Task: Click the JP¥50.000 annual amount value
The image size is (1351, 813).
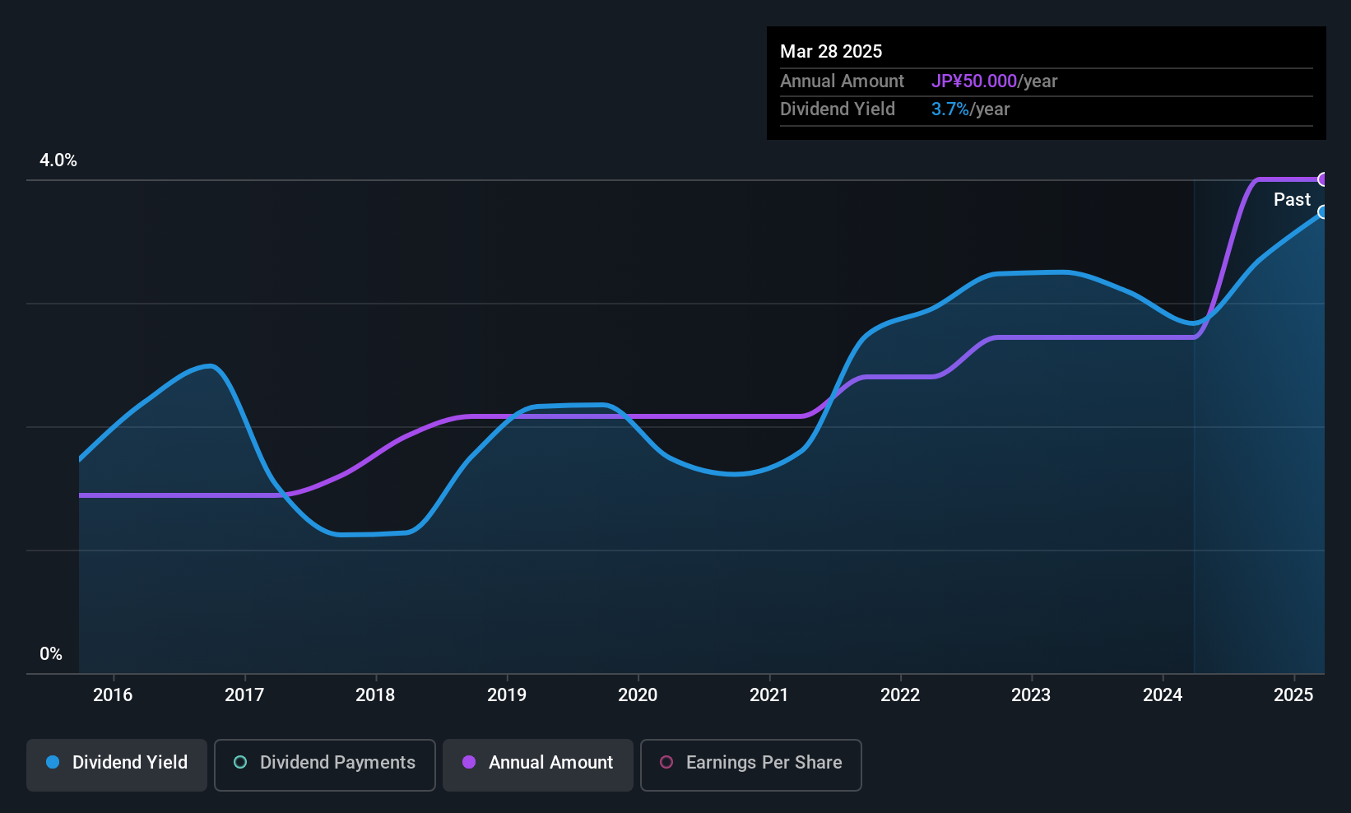Action: [x=974, y=81]
